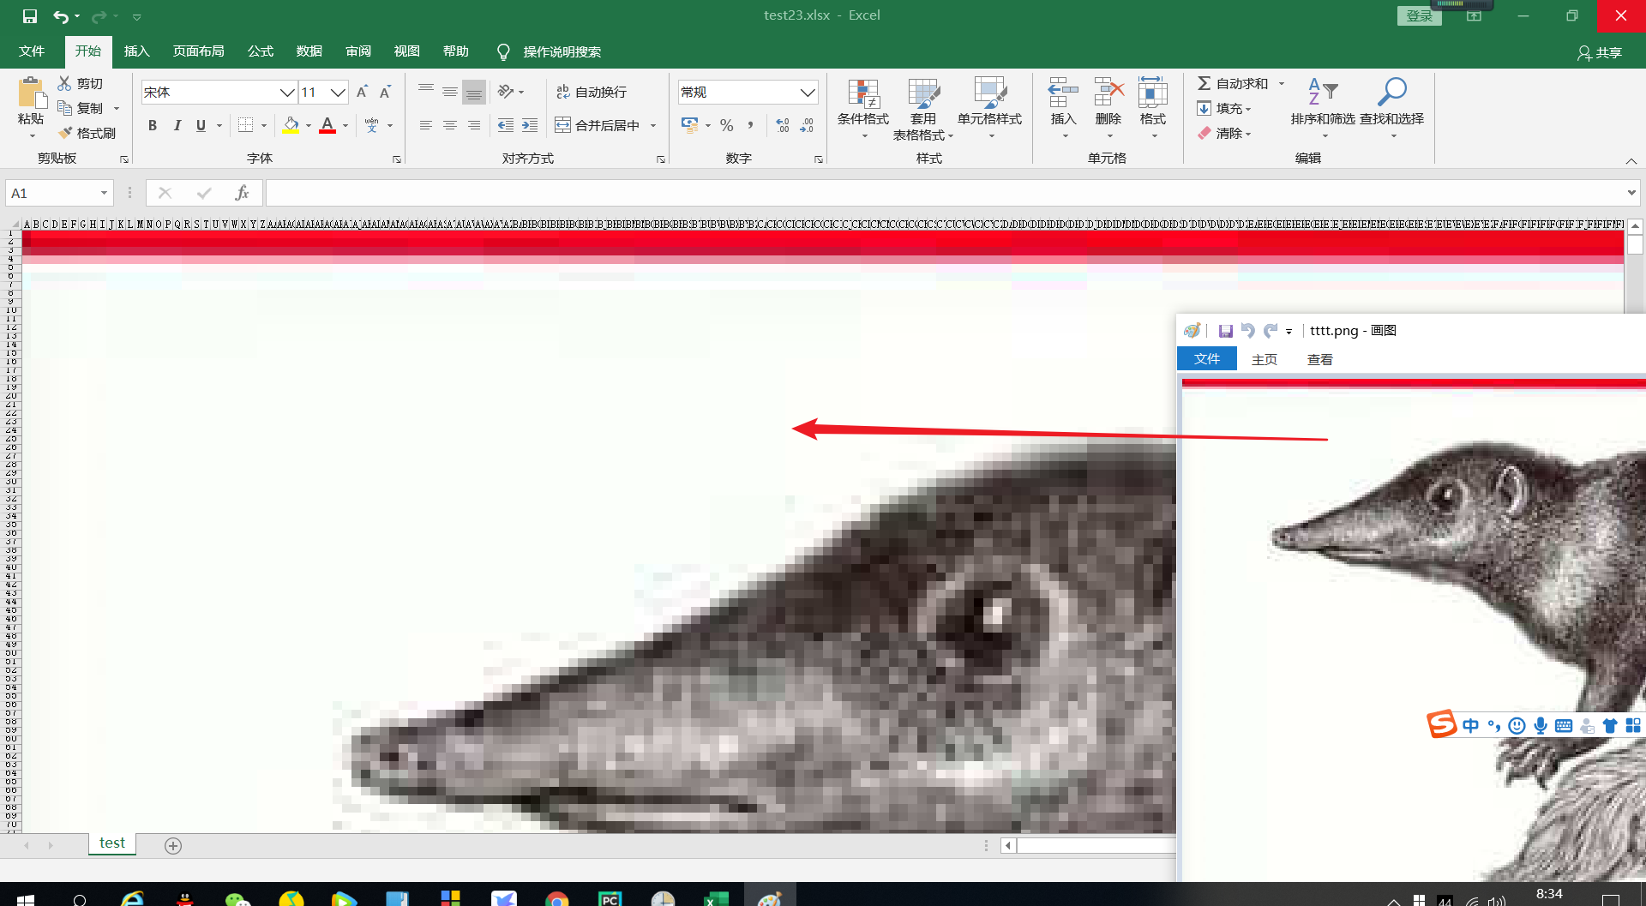Click the Name Box showing A1
The height and width of the screenshot is (906, 1646).
tap(51, 192)
